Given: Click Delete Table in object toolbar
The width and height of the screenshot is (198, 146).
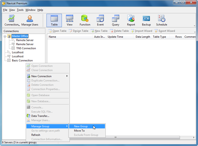Looking at the screenshot, I should pos(119,31).
